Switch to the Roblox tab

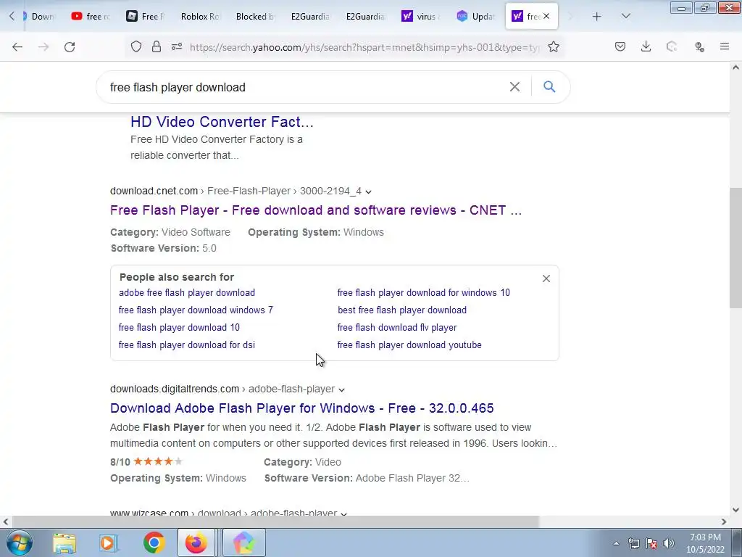(200, 16)
